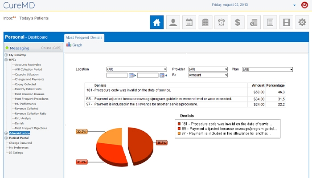Image resolution: width=312 pixels, height=178 pixels.
Task: Open the By Amount dropdown
Action: click(208, 75)
